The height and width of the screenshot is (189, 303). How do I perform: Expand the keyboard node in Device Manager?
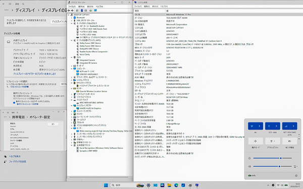(72, 66)
